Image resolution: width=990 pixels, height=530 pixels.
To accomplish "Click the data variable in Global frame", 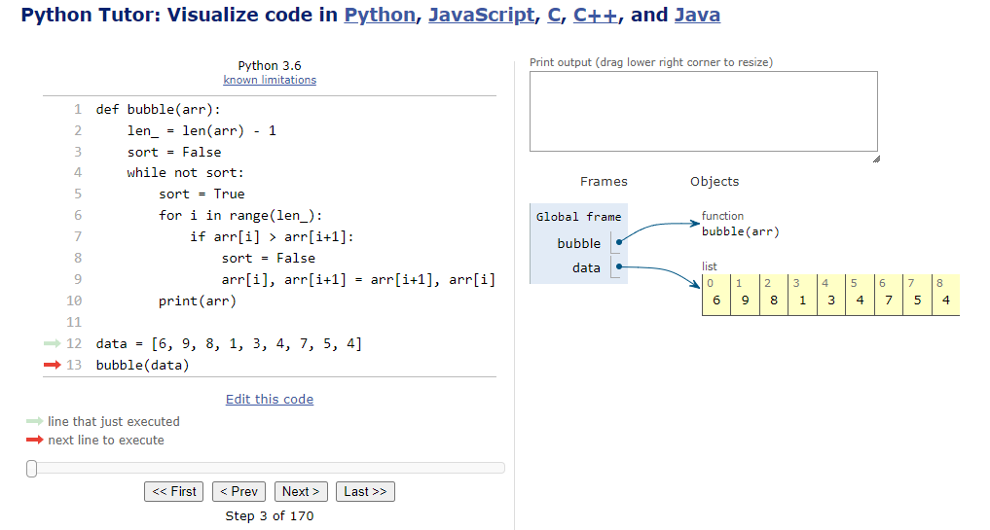I will click(x=587, y=268).
